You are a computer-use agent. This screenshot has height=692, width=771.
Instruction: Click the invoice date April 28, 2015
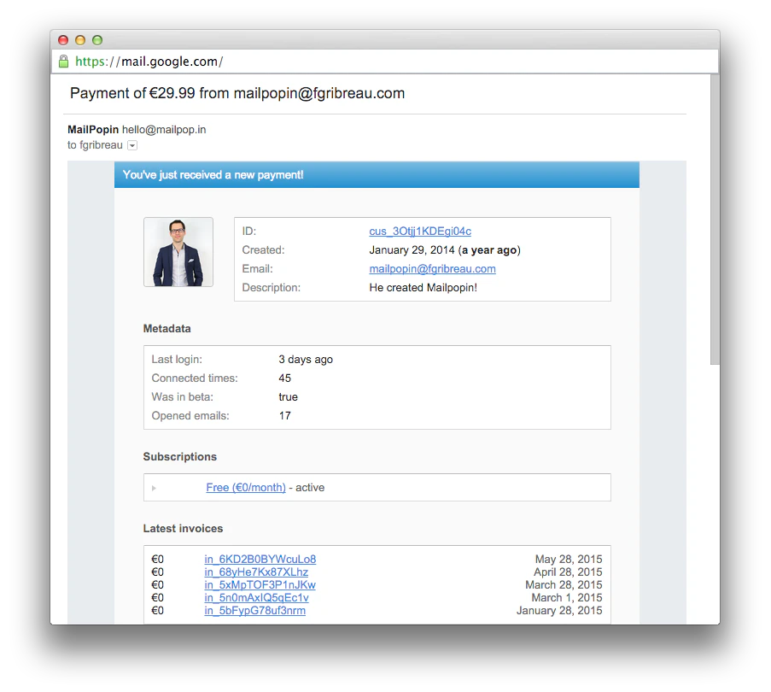tap(568, 572)
